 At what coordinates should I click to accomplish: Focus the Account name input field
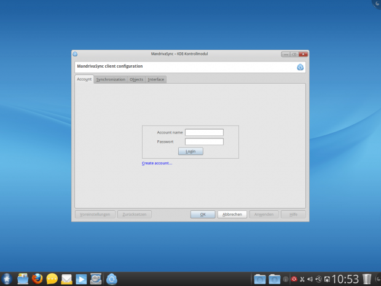tap(204, 132)
